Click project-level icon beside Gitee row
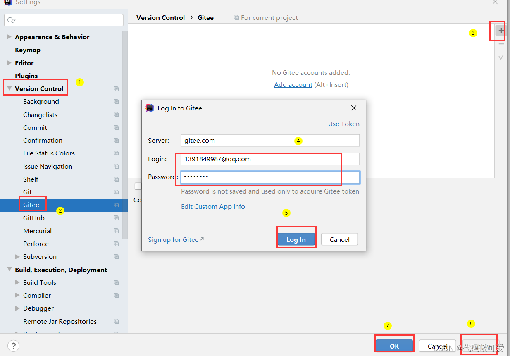 click(116, 205)
